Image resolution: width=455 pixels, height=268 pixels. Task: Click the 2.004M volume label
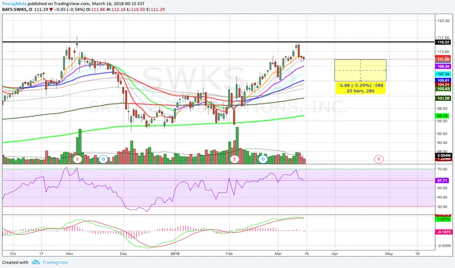click(x=444, y=155)
